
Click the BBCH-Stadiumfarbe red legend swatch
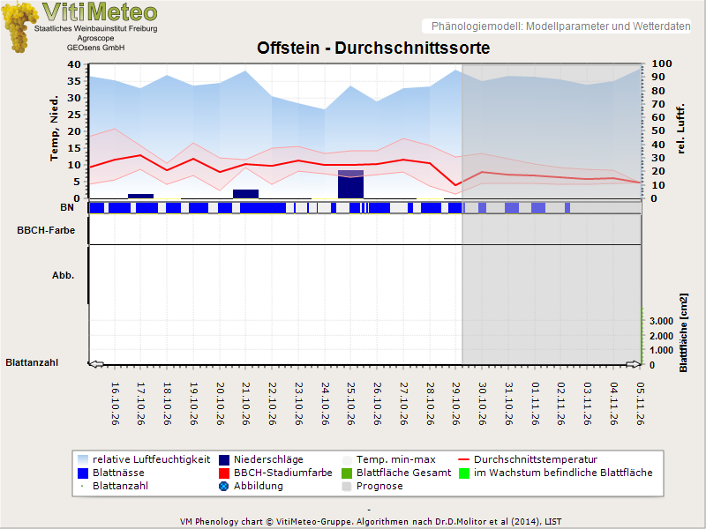point(224,473)
